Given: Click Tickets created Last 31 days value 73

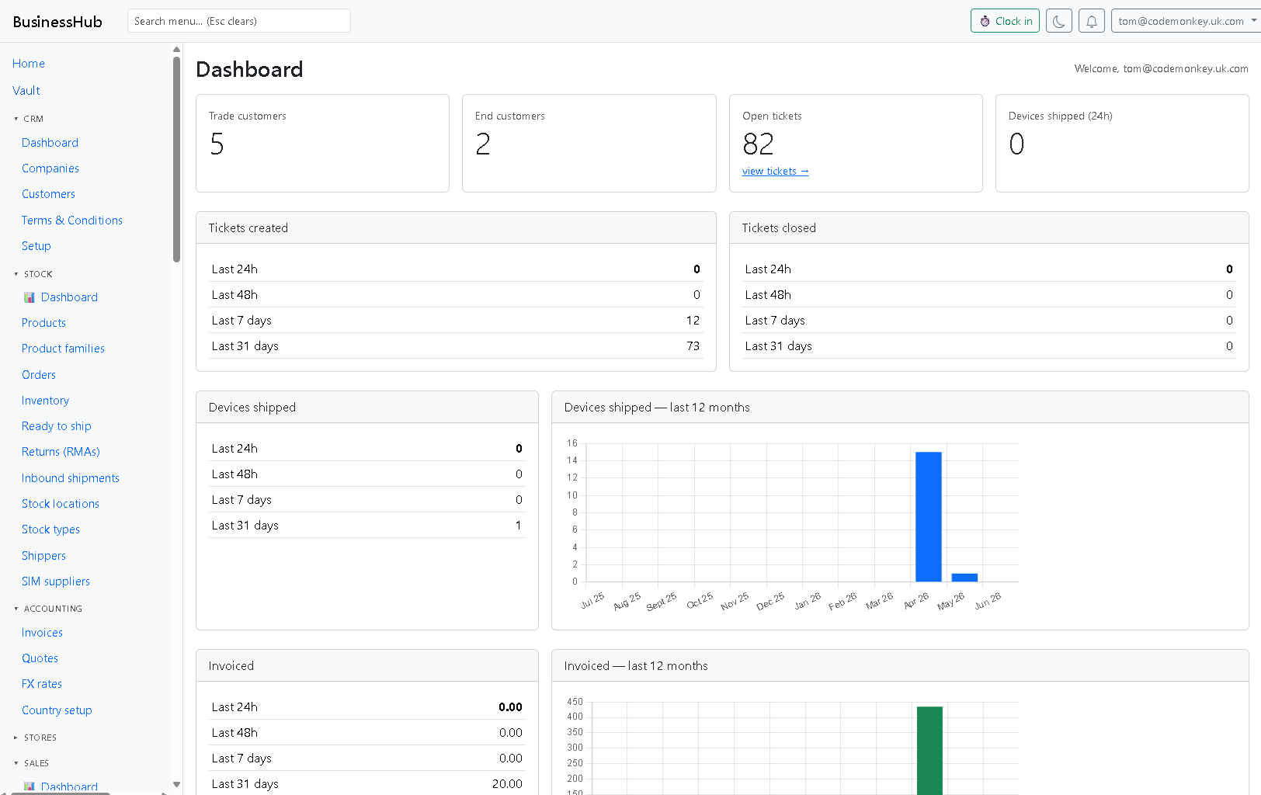Looking at the screenshot, I should (693, 346).
